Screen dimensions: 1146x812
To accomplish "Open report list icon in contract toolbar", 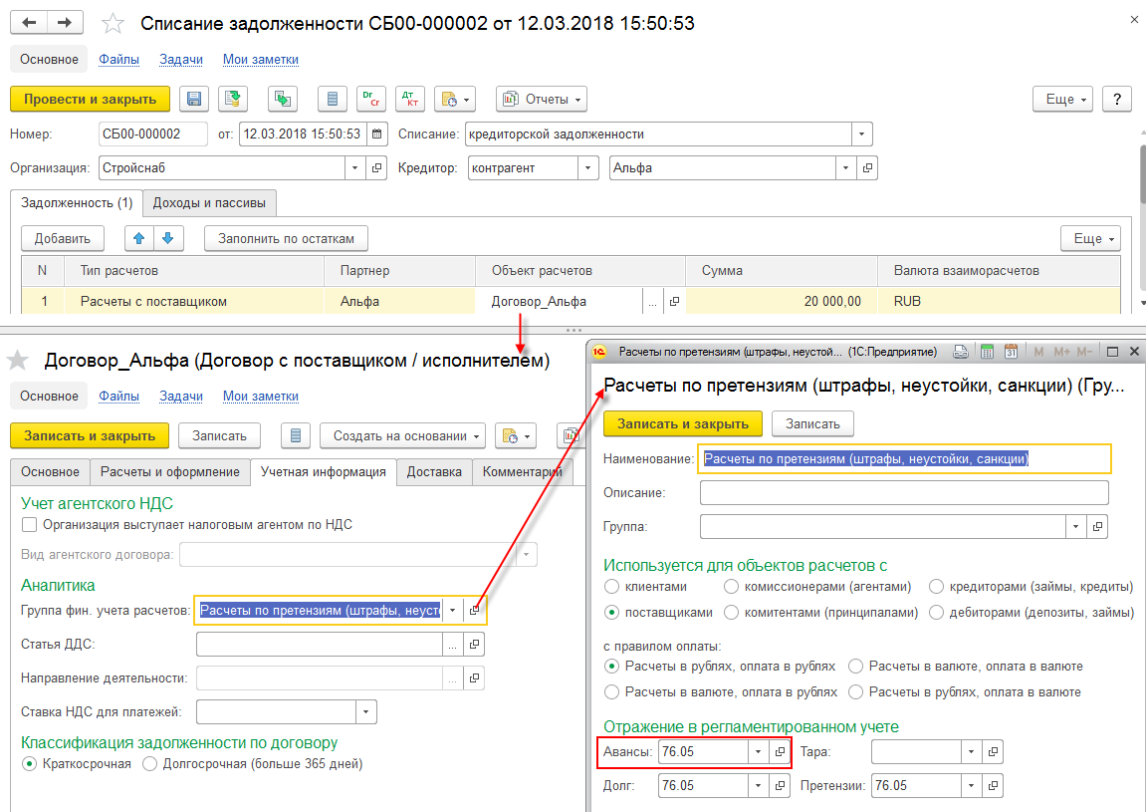I will 296,436.
